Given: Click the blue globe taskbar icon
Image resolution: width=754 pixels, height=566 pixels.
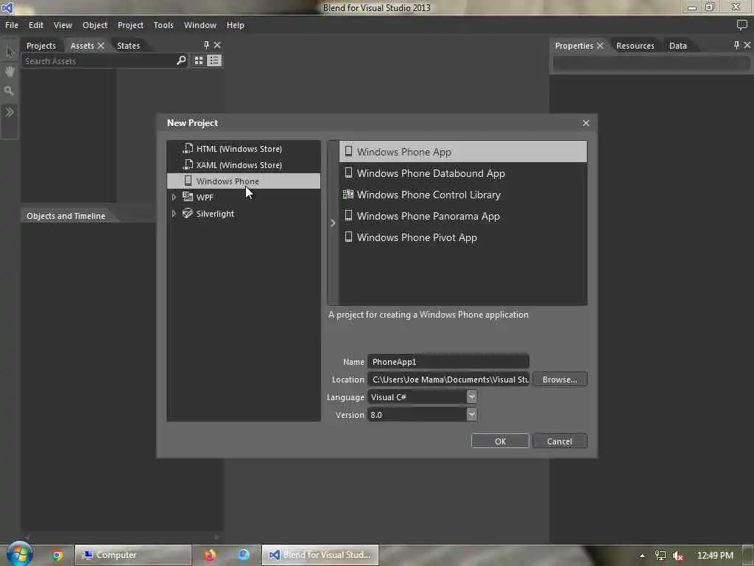Looking at the screenshot, I should coord(244,555).
